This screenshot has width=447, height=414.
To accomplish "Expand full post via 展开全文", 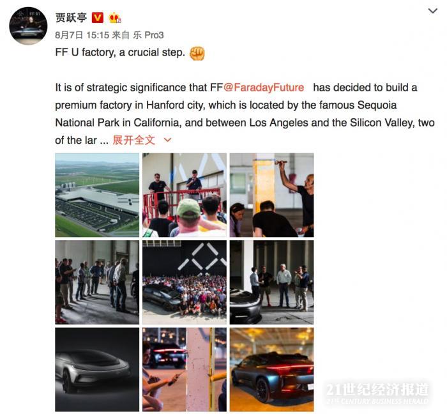I will [x=134, y=140].
